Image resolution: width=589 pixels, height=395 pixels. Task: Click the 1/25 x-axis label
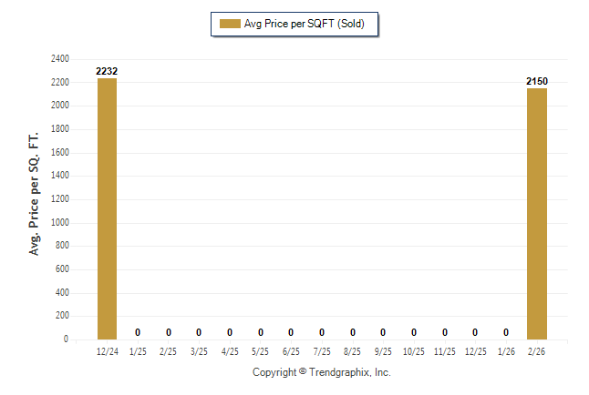[138, 350]
